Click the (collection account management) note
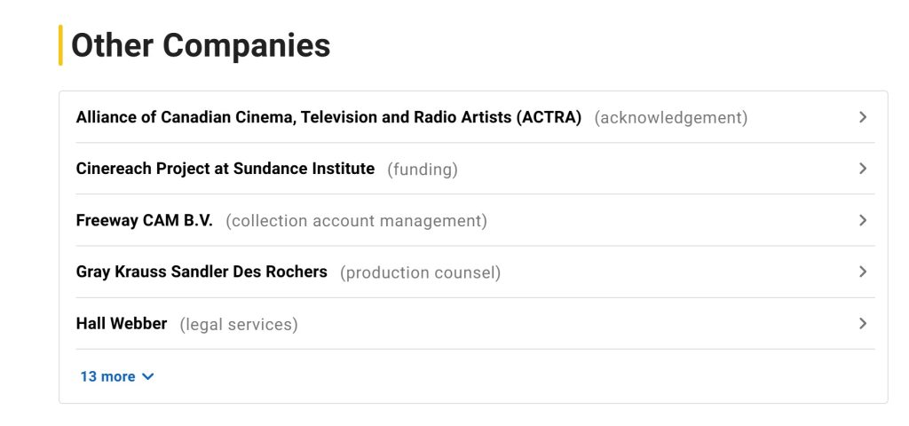 coord(356,221)
